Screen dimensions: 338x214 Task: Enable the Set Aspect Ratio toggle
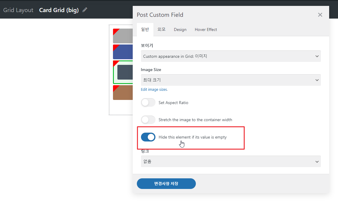pyautogui.click(x=148, y=103)
